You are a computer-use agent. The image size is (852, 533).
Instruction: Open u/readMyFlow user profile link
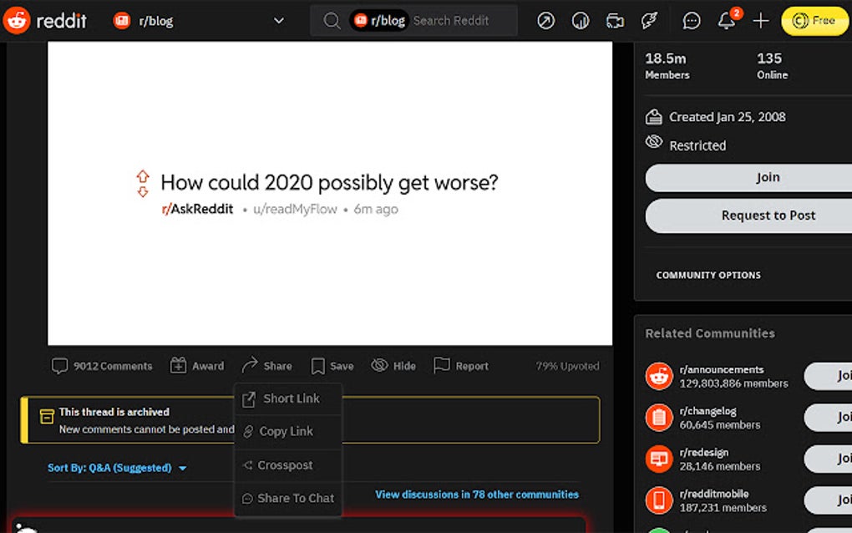(295, 209)
